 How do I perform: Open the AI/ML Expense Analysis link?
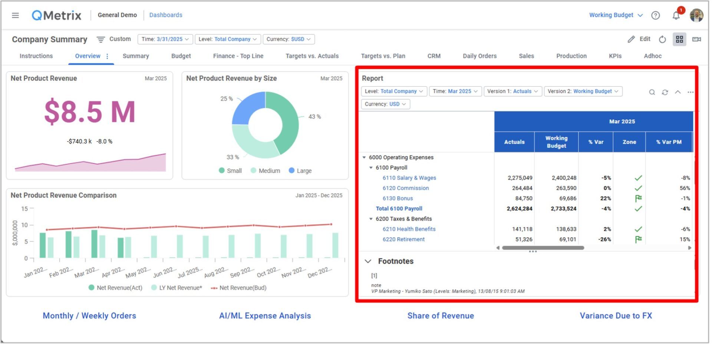point(265,316)
